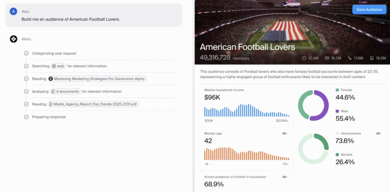Click the Male purple legend swatch

coord(337,111)
